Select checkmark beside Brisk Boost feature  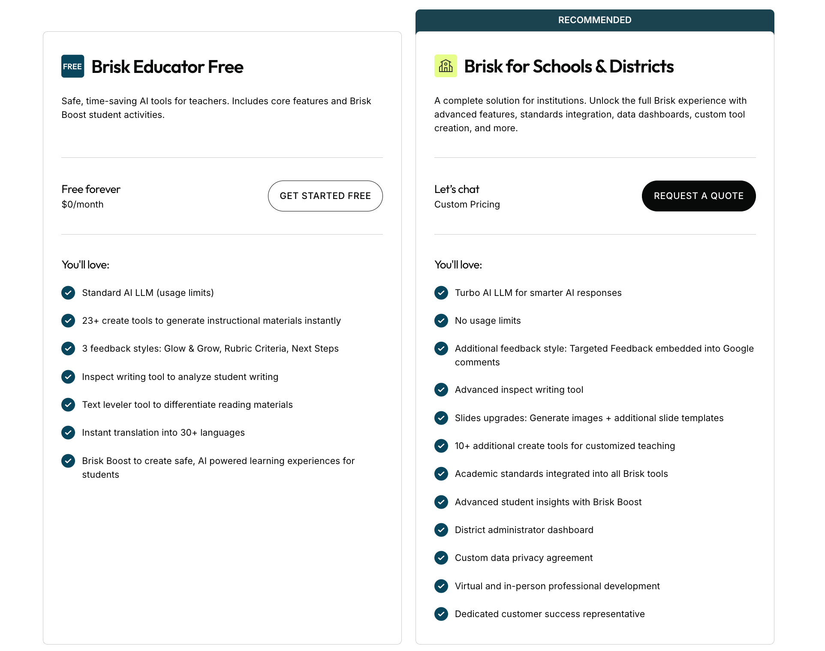(68, 461)
